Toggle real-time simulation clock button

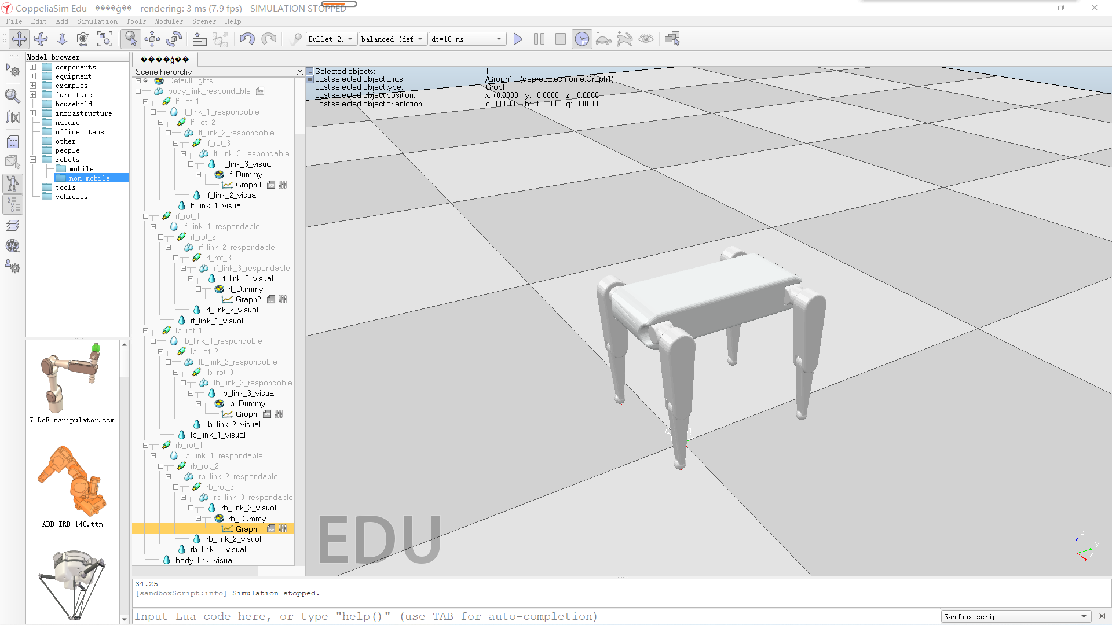(x=581, y=39)
